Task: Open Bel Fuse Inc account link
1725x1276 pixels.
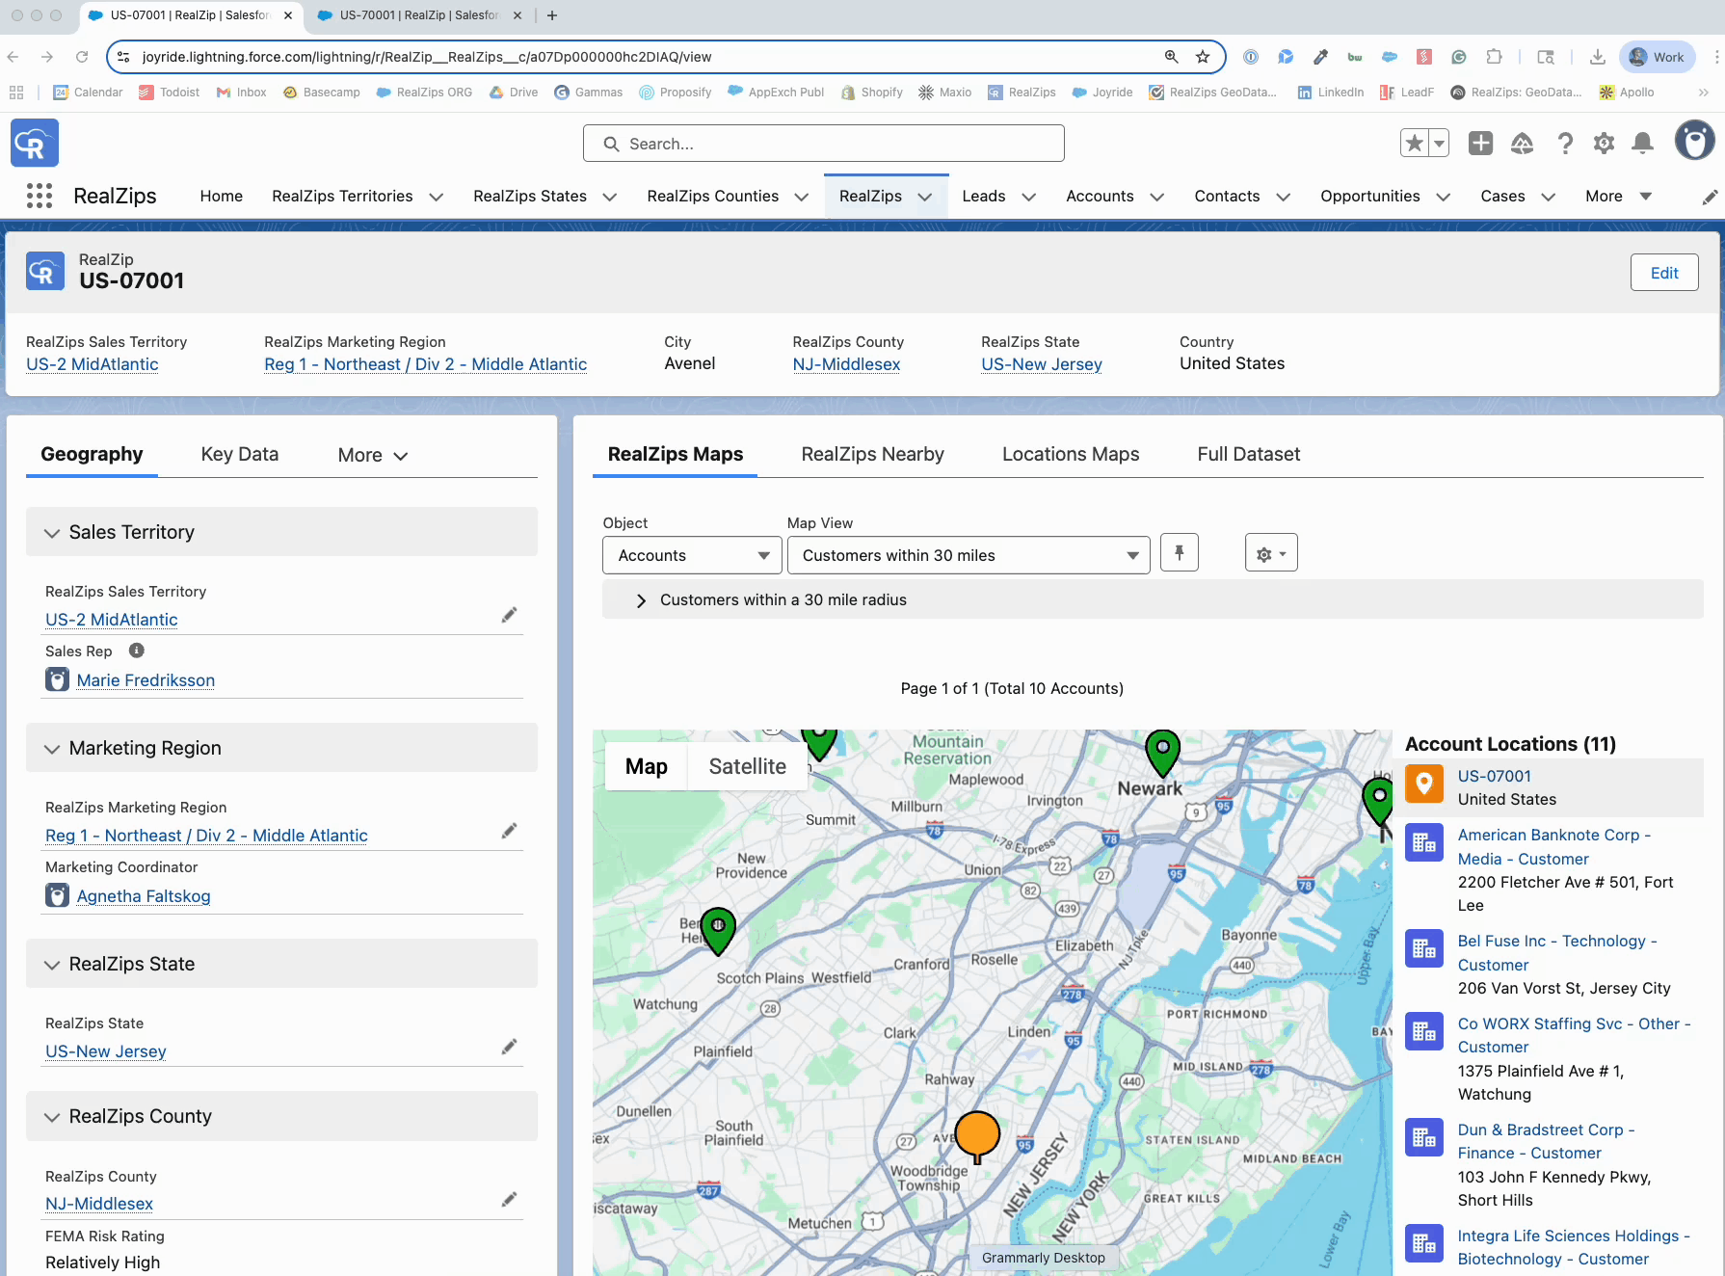Action: click(x=1557, y=953)
